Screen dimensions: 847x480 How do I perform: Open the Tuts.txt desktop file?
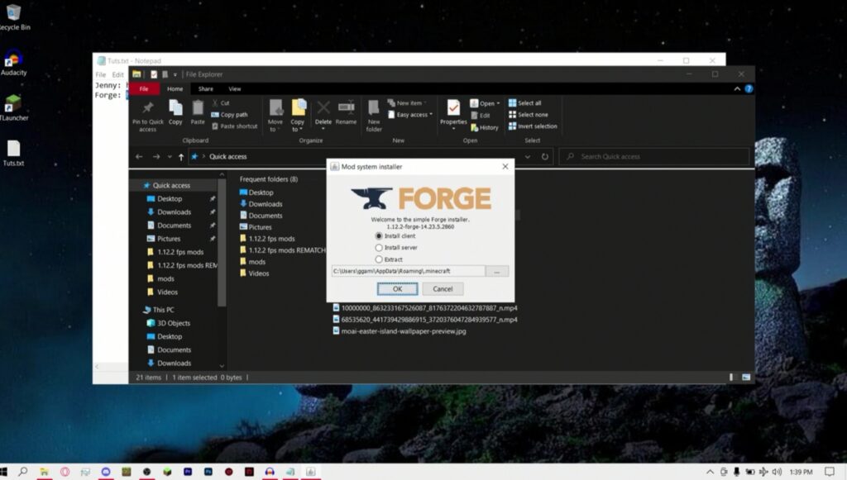(x=13, y=153)
